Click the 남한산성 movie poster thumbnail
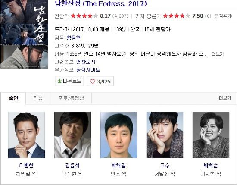Screen dimensions: 237x185 tap(24, 34)
